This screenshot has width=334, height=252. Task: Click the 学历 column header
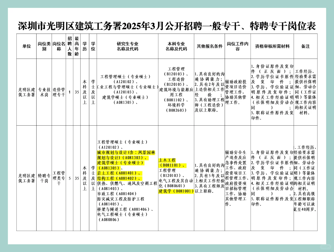pyautogui.click(x=84, y=46)
